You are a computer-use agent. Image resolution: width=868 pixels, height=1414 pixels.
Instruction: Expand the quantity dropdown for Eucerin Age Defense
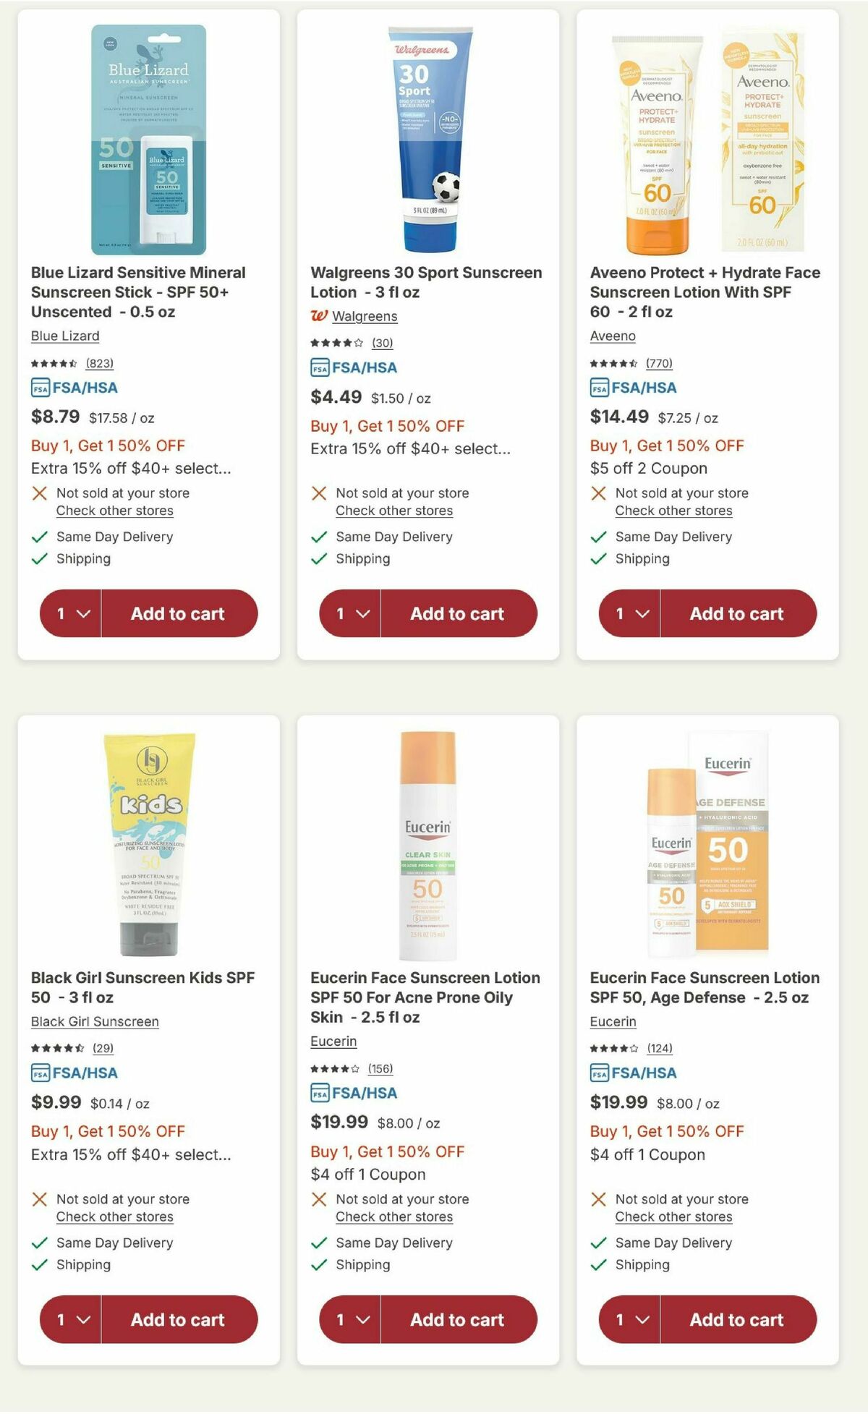(630, 1319)
